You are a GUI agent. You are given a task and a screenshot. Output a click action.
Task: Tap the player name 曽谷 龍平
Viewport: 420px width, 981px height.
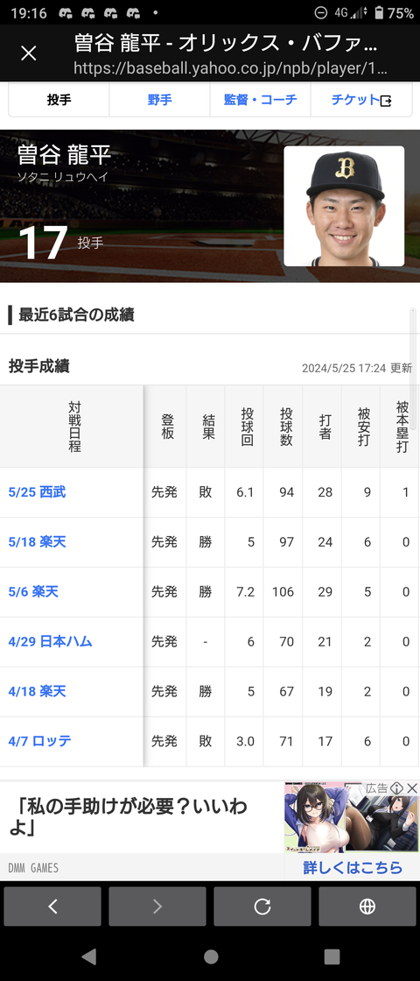pos(64,154)
